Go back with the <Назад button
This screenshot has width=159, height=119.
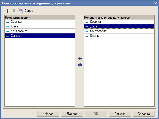(48, 114)
